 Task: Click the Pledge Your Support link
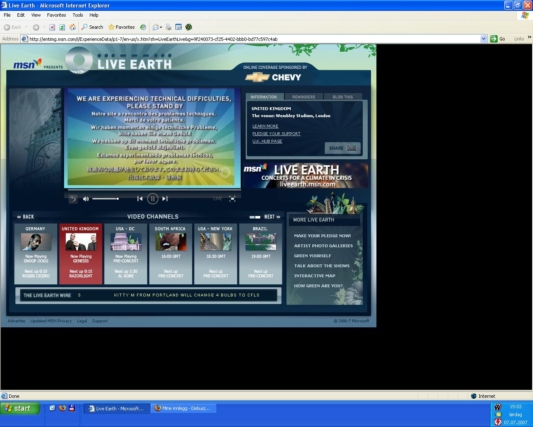coord(276,133)
